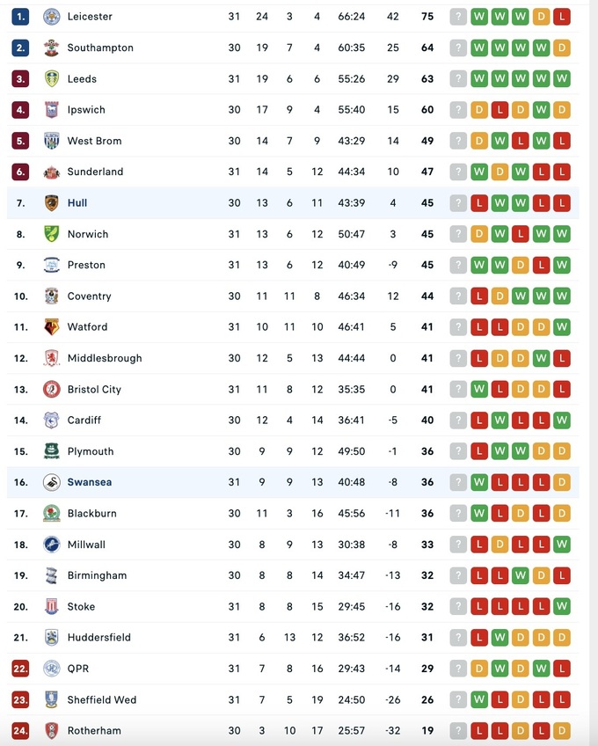Click the red position 24 rank badge
Screen dimensions: 598x746
pyautogui.click(x=20, y=731)
